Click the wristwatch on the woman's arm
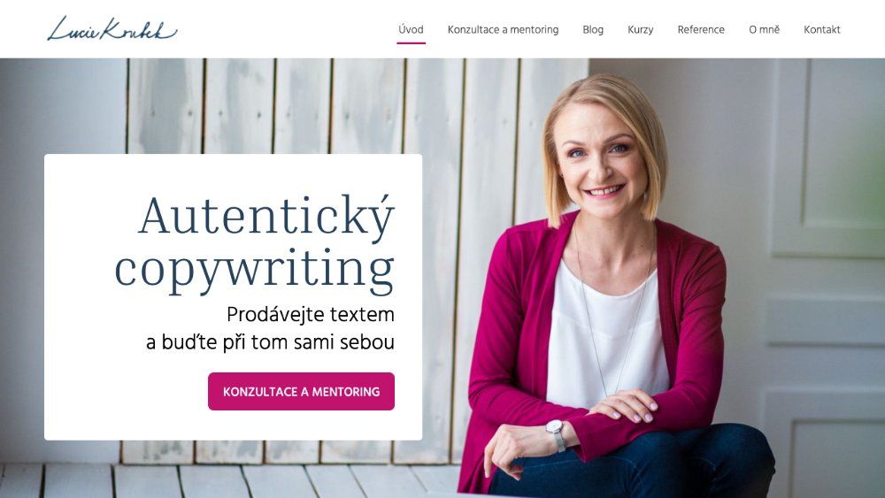Viewport: 885px width, 498px height. 556,434
